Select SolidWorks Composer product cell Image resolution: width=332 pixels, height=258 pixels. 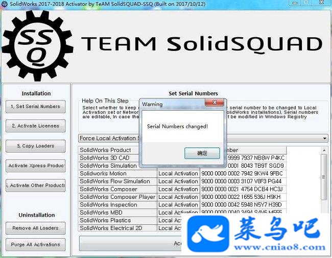(x=117, y=189)
